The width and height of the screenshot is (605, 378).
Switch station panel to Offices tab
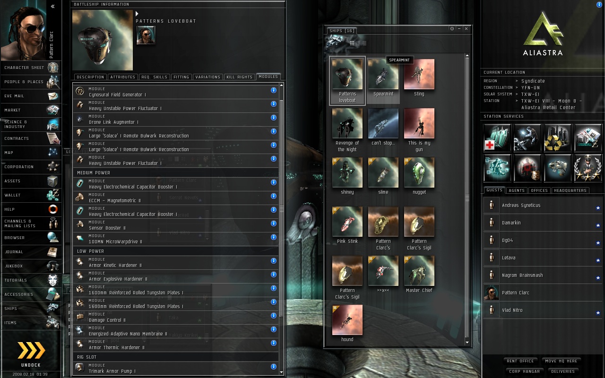[539, 190]
